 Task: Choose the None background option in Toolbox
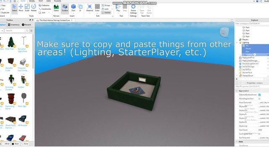pyautogui.click(x=25, y=144)
